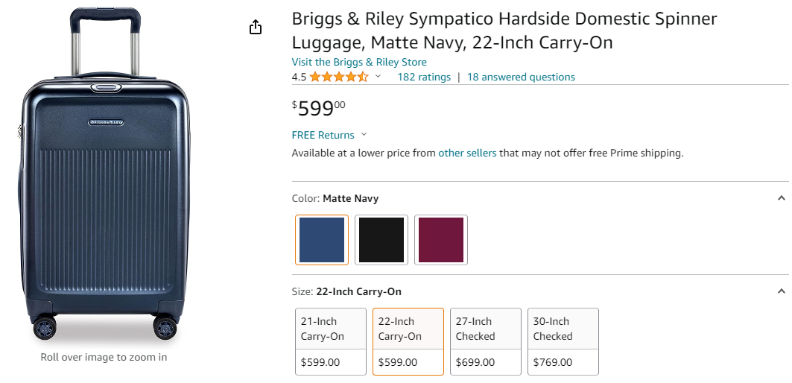This screenshot has height=383, width=792.
Task: Visit the Briggs & Riley Store link
Action: point(359,62)
